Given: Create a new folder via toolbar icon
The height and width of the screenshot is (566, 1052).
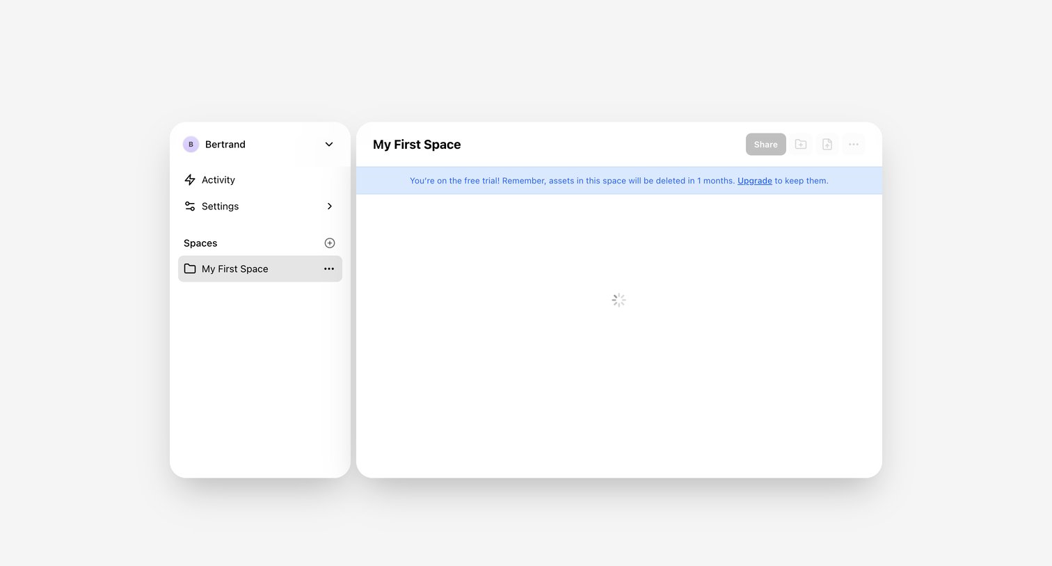Looking at the screenshot, I should click(x=801, y=145).
